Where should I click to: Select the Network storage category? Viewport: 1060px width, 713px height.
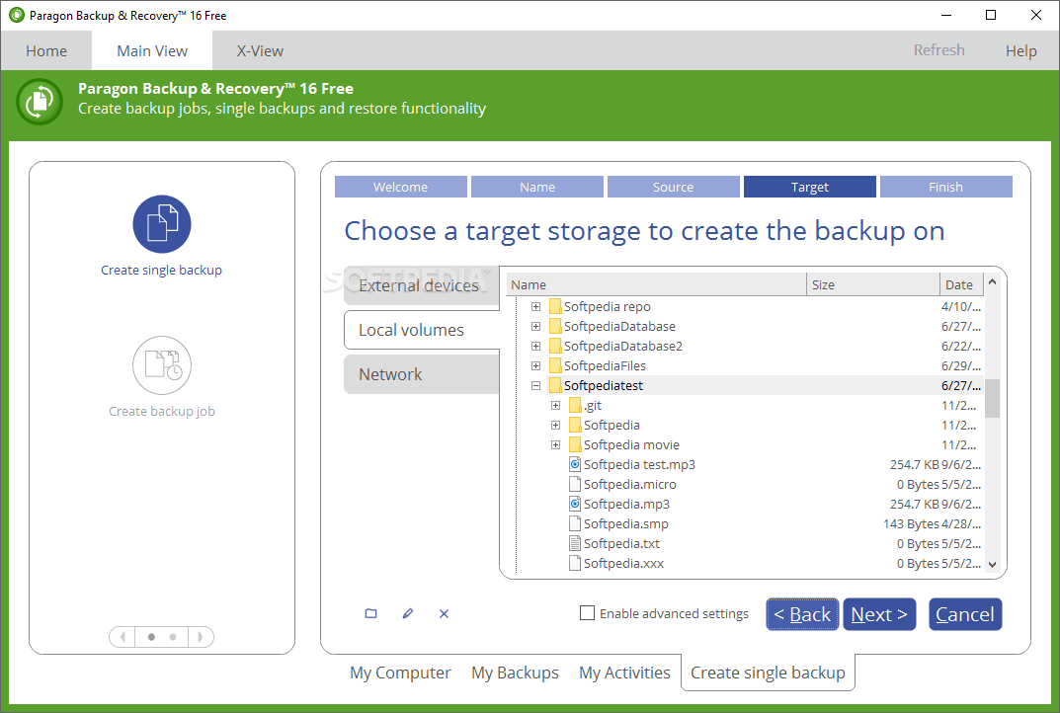pos(422,374)
